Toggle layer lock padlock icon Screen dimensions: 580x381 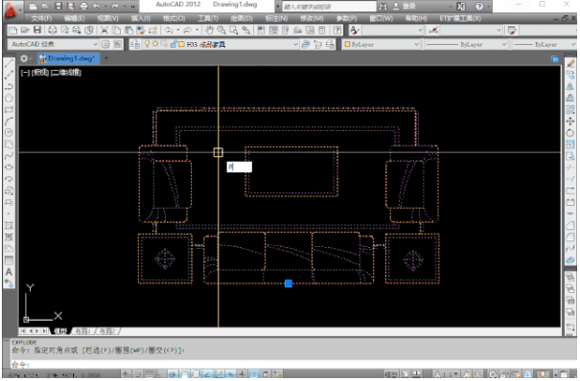173,44
